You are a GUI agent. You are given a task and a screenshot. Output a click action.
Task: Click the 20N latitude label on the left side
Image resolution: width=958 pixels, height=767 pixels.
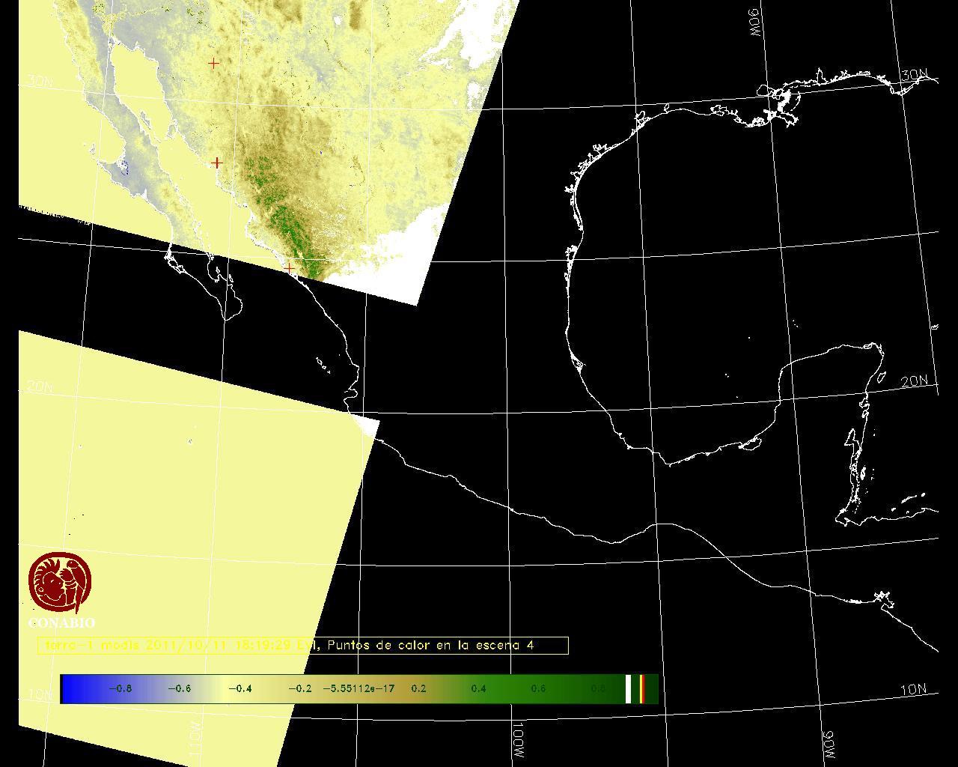coord(40,387)
